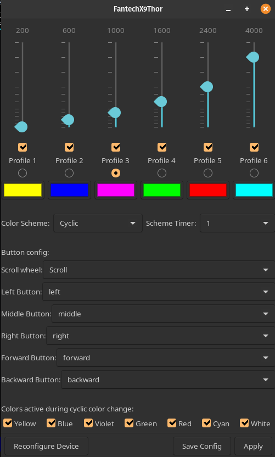Click the Apply button

click(253, 446)
